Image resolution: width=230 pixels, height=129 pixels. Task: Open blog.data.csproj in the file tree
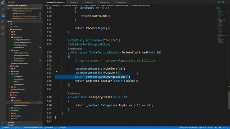coord(24,90)
